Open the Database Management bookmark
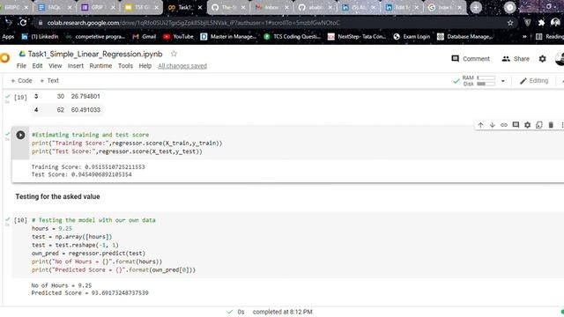The image size is (564, 317). [x=464, y=37]
